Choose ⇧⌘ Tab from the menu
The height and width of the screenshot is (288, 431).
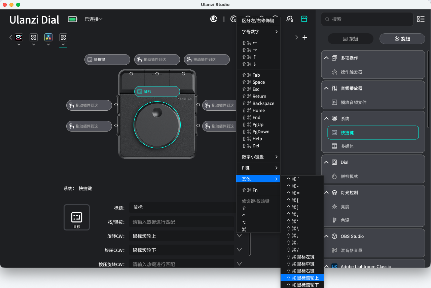pos(258,75)
